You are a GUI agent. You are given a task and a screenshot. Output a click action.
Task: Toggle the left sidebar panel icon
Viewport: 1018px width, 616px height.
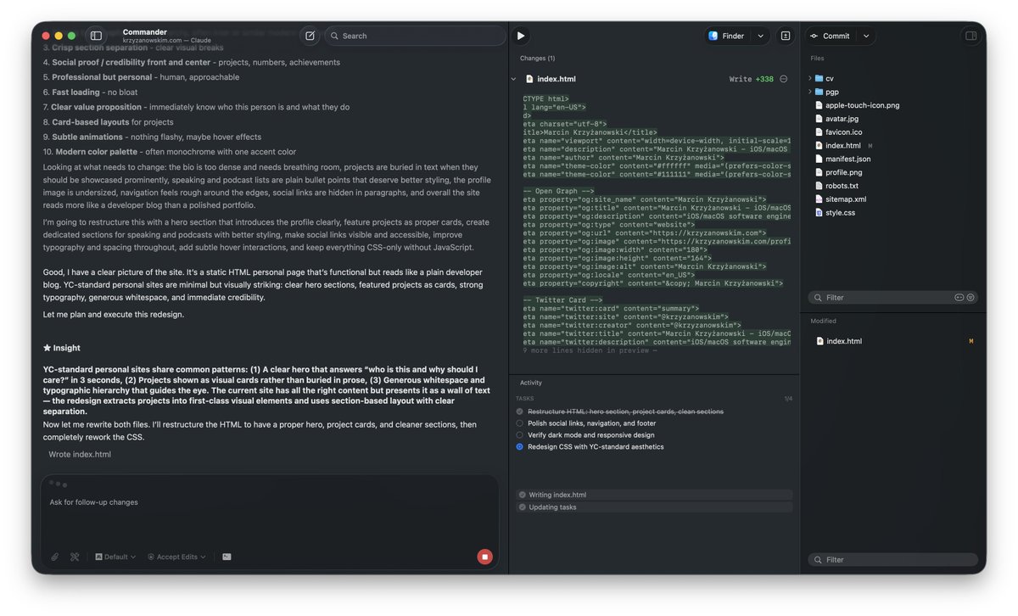(x=96, y=36)
